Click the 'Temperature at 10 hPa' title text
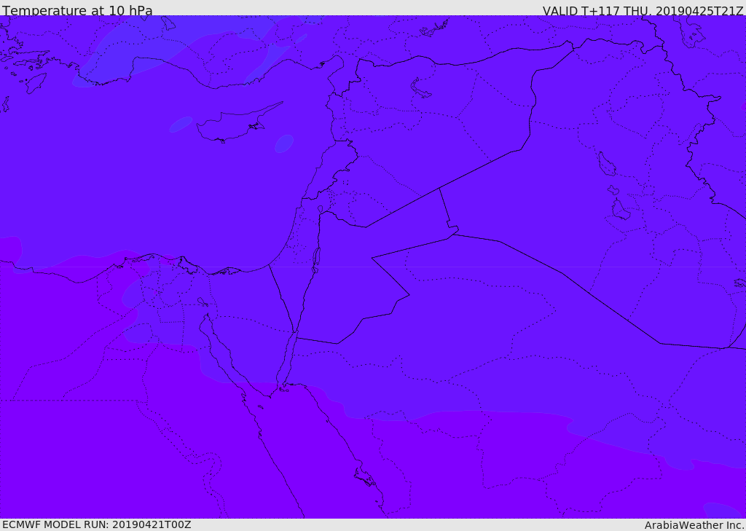This screenshot has height=531, width=746. (x=77, y=10)
